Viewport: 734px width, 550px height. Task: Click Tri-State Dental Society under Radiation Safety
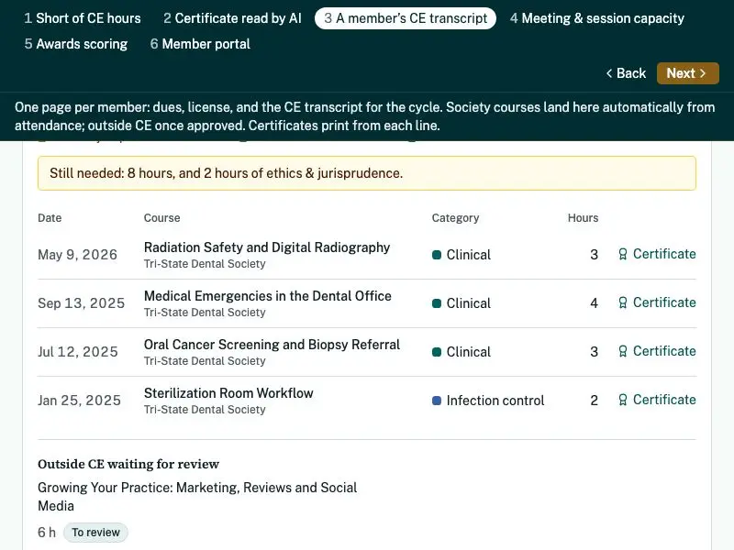pos(205,264)
